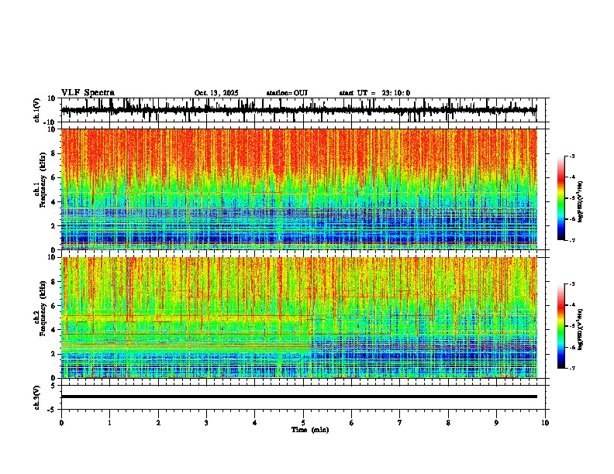
Task: Click the "Time (min)" x-axis label
Action: tap(310, 430)
